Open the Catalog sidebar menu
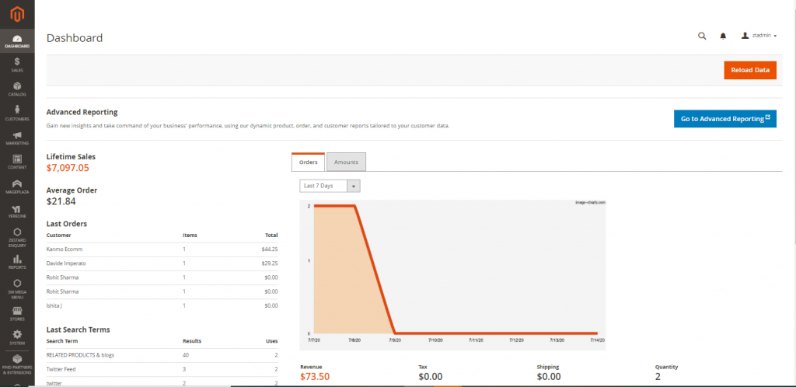This screenshot has height=387, width=796. click(x=17, y=89)
